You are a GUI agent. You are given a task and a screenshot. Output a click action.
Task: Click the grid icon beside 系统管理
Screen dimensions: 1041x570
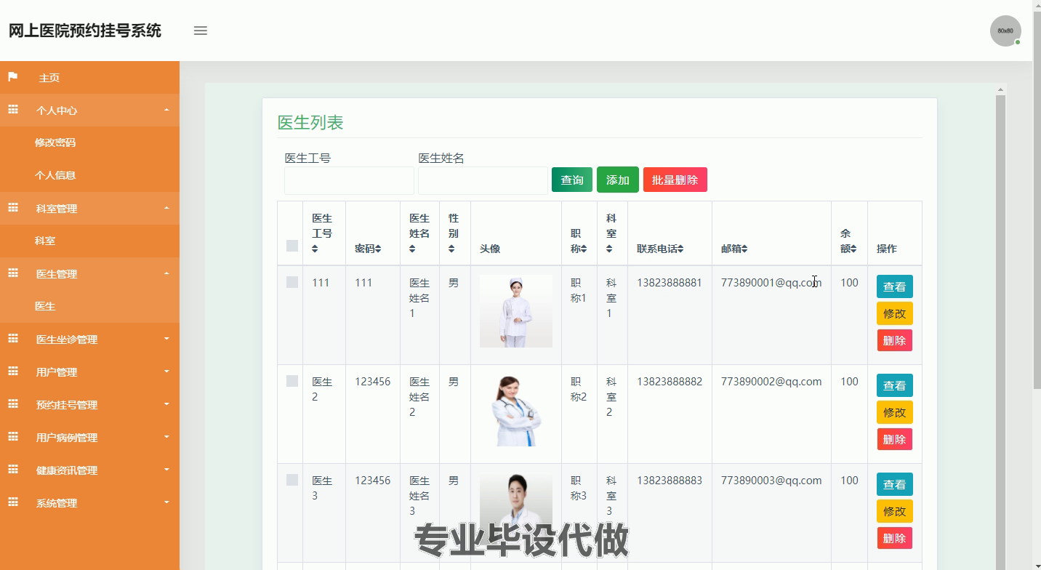13,502
